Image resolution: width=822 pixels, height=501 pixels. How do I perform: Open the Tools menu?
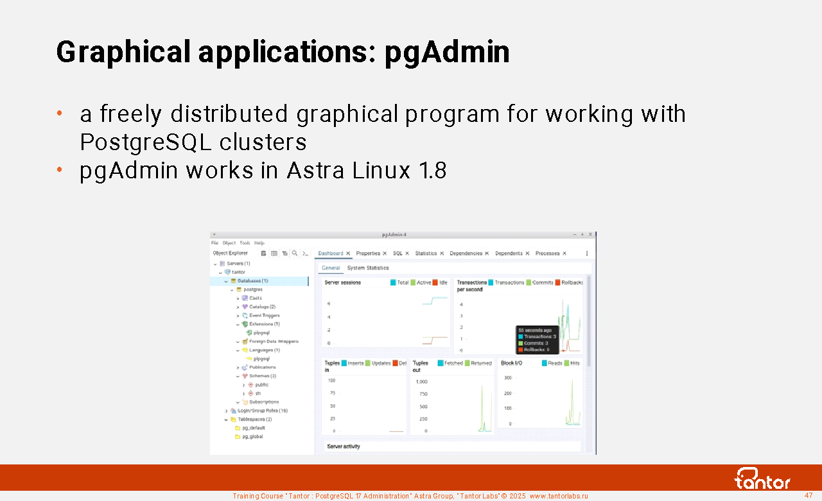[x=245, y=243]
